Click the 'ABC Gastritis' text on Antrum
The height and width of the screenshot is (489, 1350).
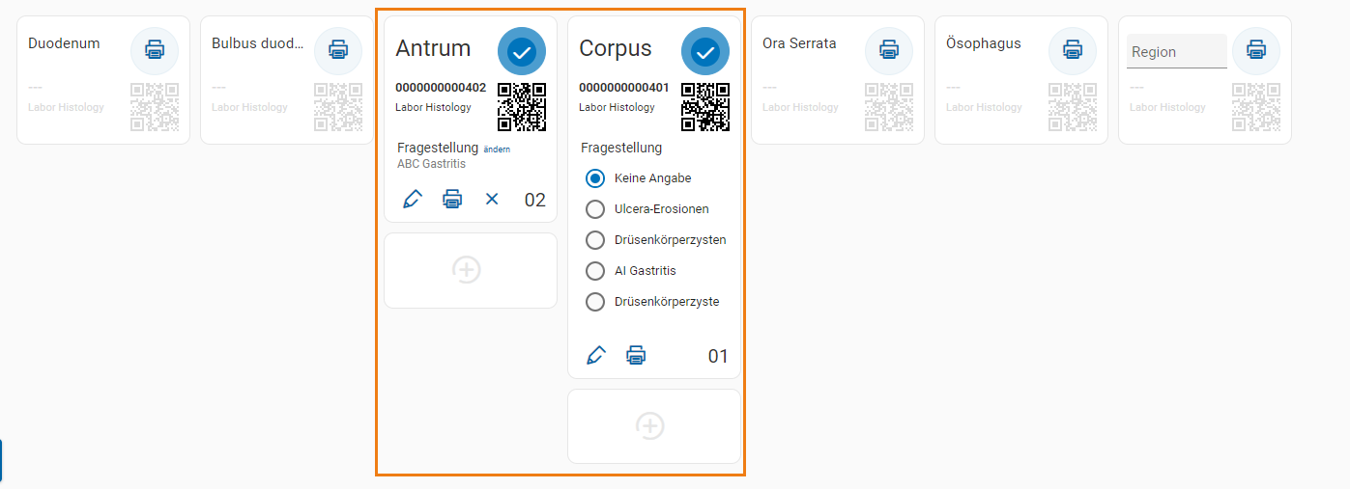click(431, 164)
